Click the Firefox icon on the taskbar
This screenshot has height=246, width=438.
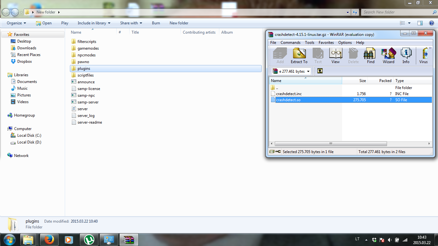49,240
